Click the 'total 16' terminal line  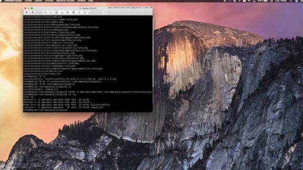(x=28, y=97)
